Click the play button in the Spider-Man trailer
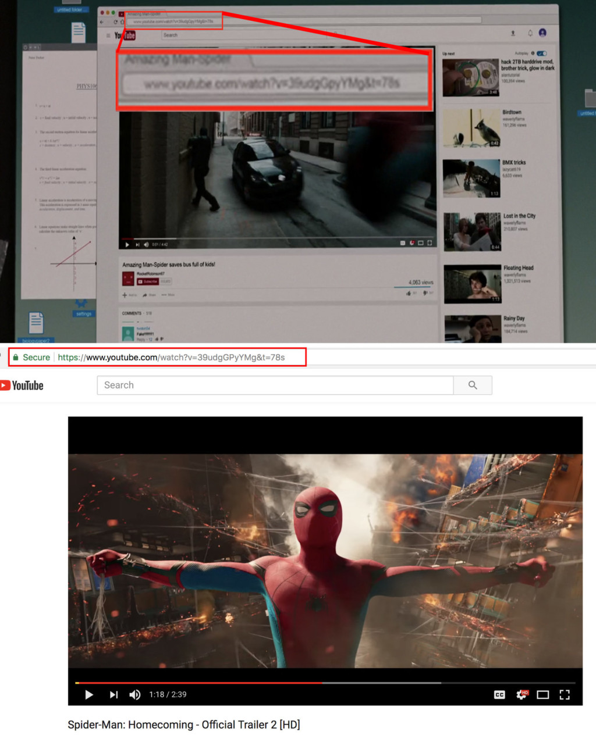This screenshot has width=596, height=735. 89,694
